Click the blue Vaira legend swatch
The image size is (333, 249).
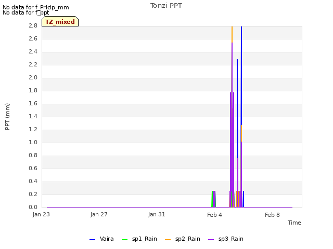(x=93, y=240)
